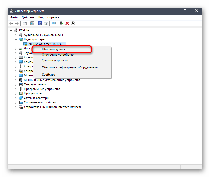Click the red X Uninstall device icon
210x177 pixels.
click(67, 23)
